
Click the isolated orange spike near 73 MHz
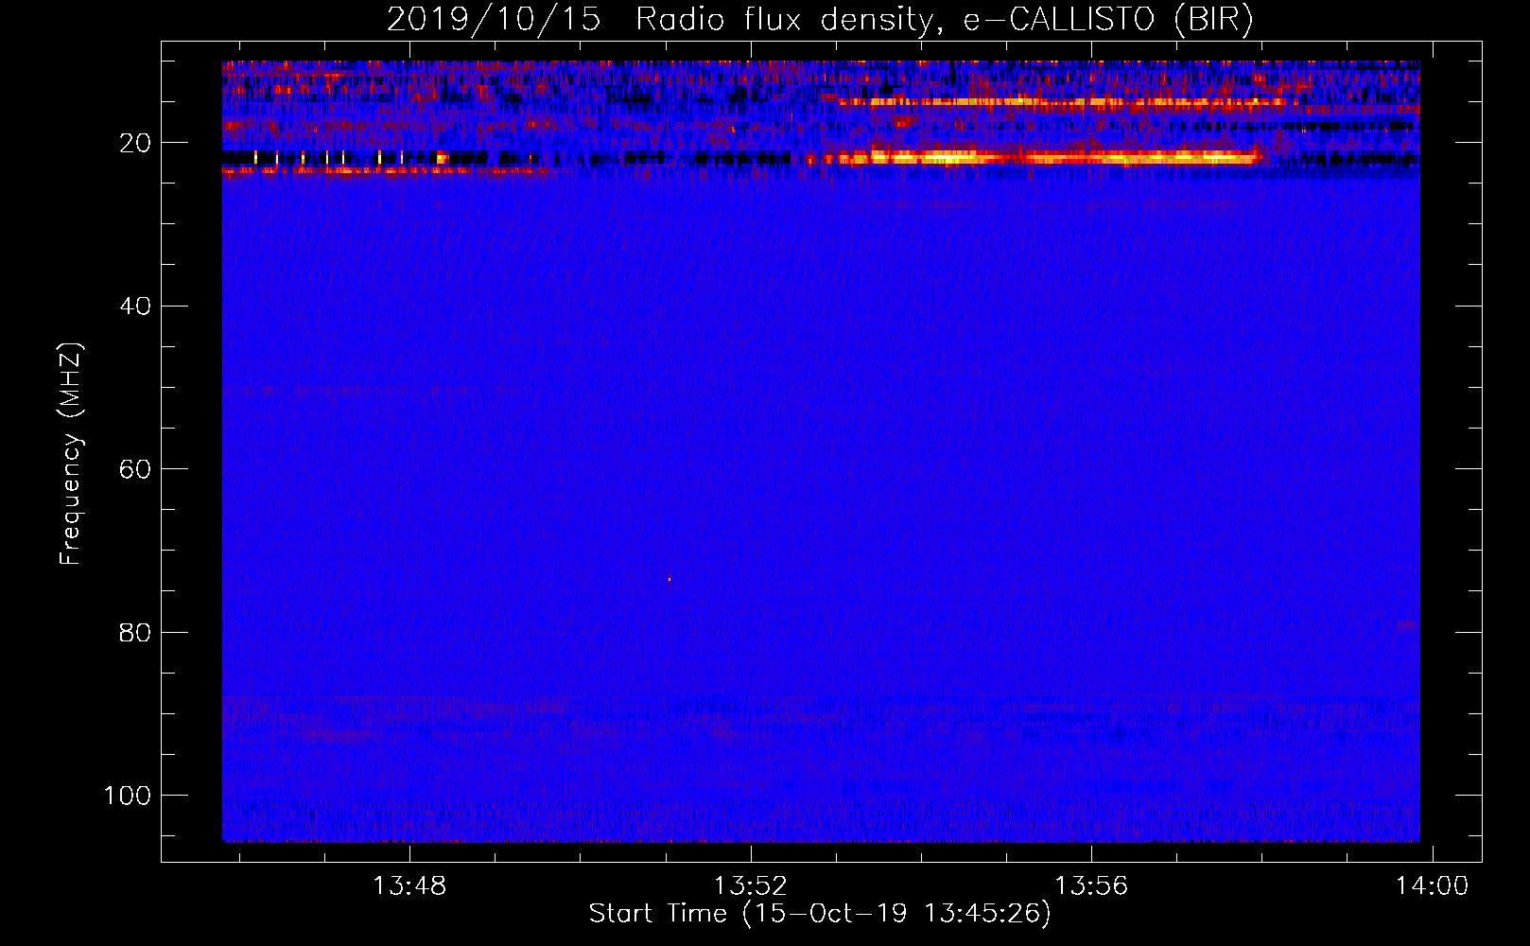669,579
